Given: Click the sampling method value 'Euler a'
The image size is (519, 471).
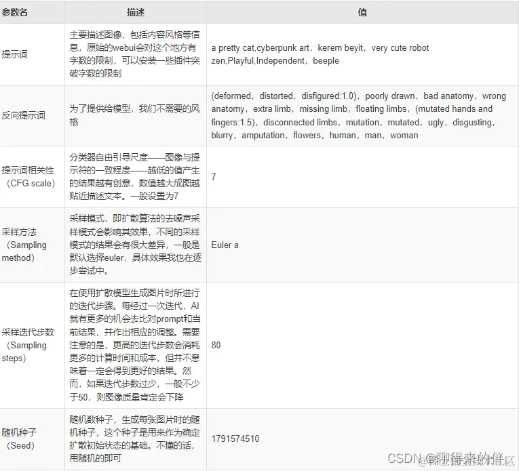Looking at the screenshot, I should tap(225, 245).
